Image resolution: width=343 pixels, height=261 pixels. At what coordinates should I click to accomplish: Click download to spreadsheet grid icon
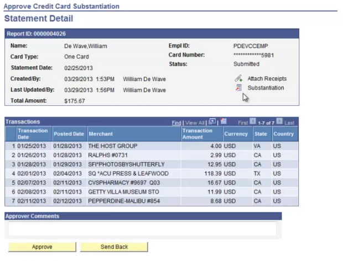click(223, 122)
